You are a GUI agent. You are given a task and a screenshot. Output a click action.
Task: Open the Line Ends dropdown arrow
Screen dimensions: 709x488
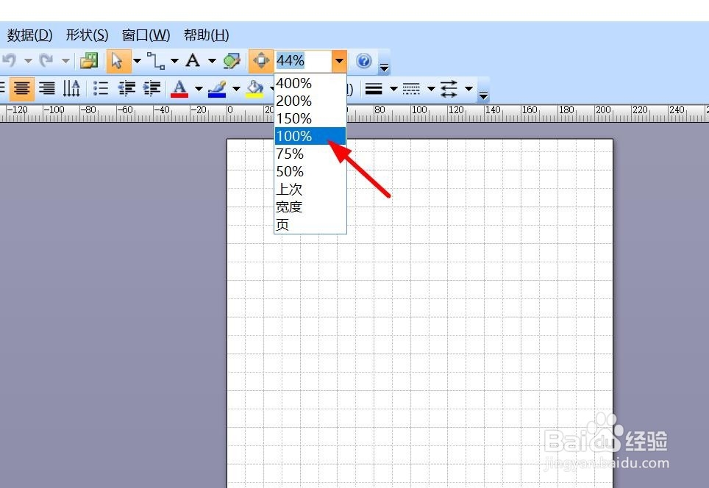click(x=468, y=88)
